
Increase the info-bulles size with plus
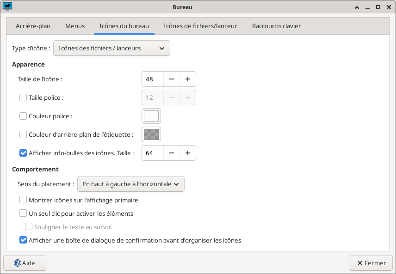click(x=188, y=153)
